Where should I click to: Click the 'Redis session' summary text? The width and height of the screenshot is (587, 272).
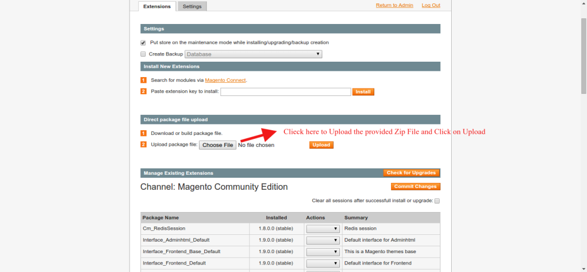tap(360, 229)
